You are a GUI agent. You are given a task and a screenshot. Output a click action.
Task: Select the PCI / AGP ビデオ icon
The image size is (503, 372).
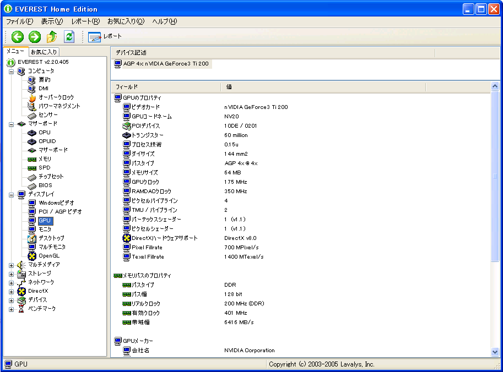tap(32, 212)
